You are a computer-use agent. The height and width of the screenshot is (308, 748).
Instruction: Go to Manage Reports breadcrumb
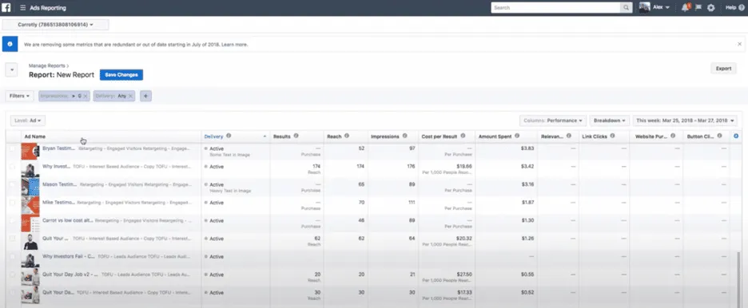click(x=46, y=65)
